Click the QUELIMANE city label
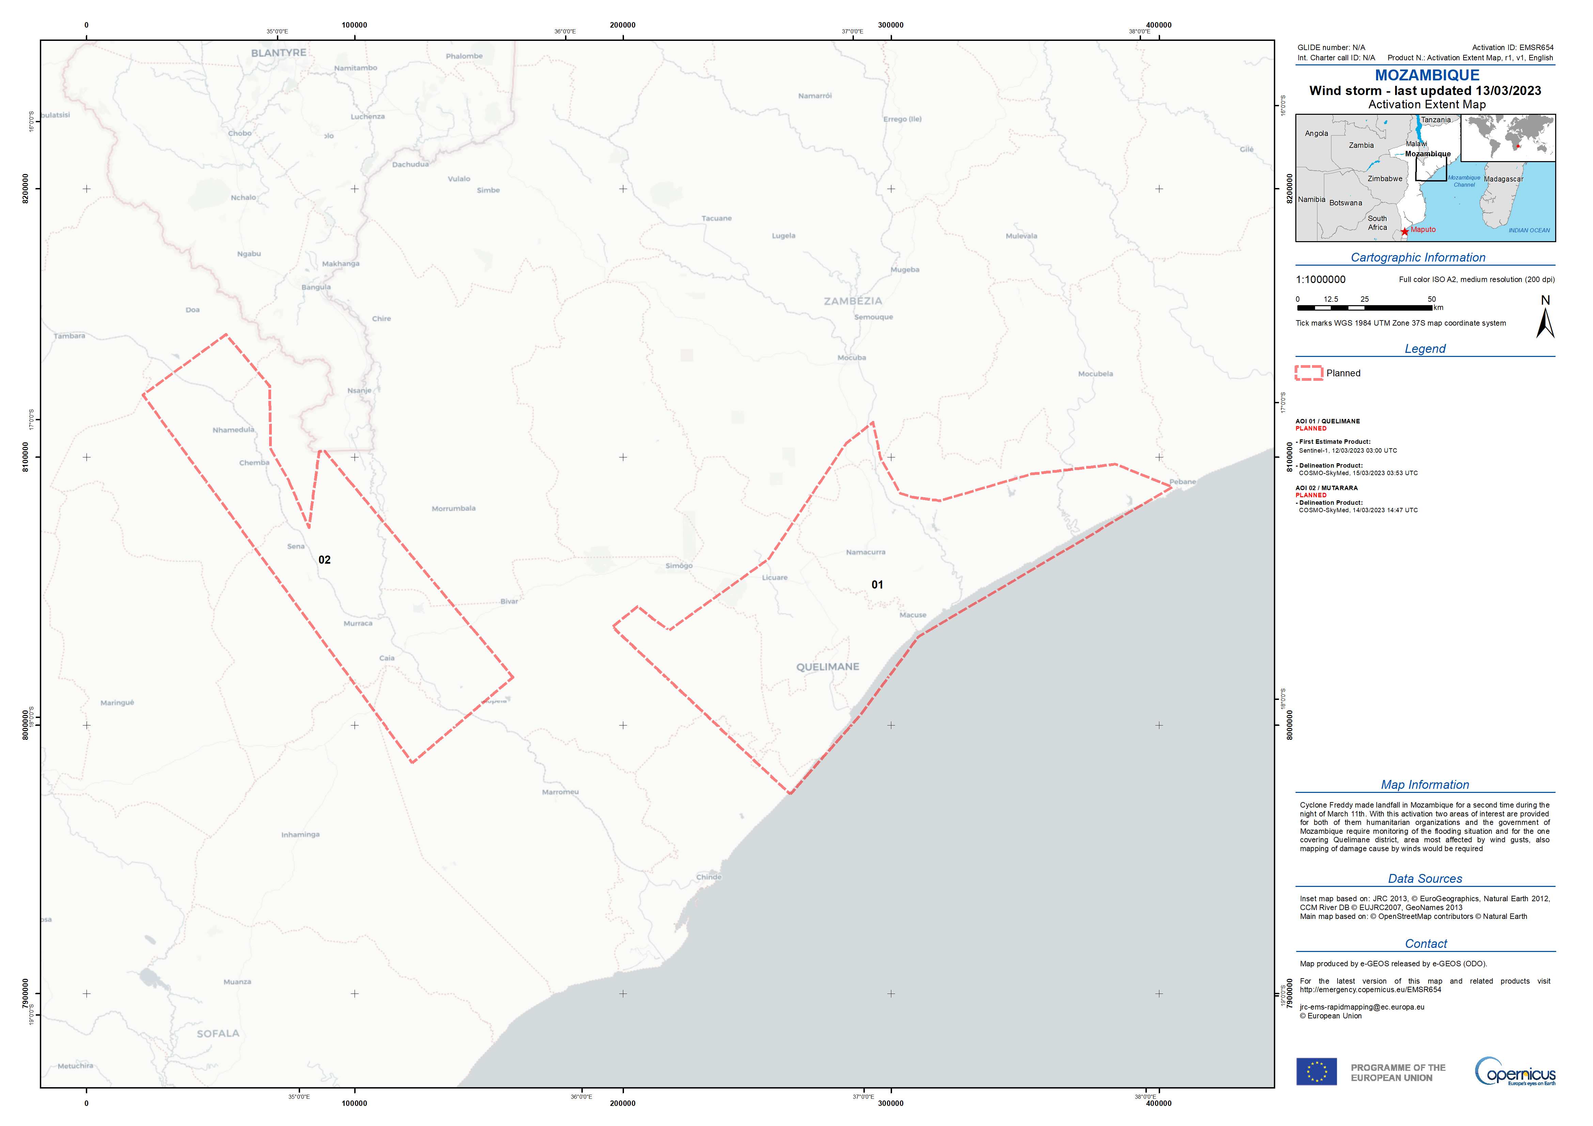The image size is (1593, 1126). [827, 667]
